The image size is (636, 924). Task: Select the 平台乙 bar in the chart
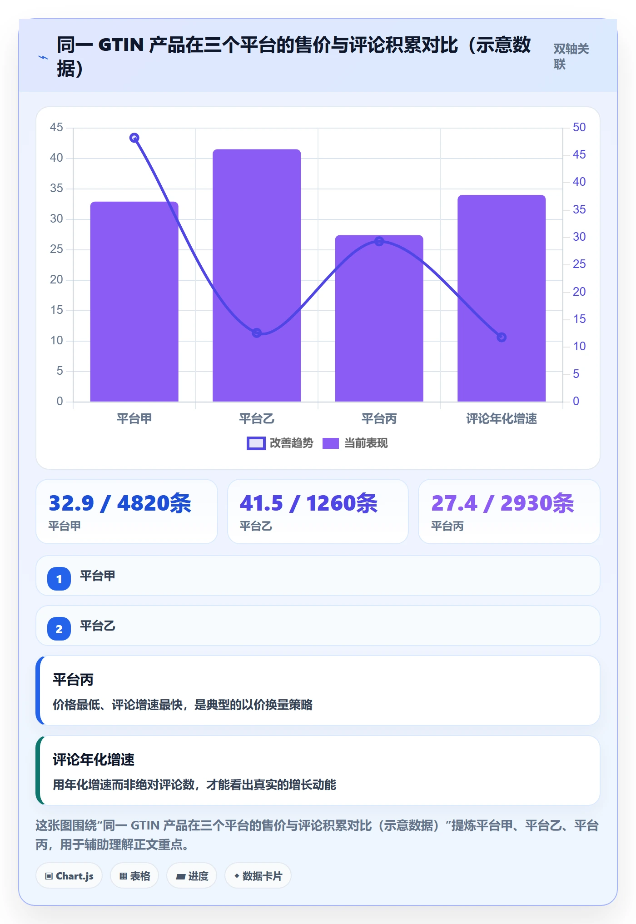(257, 275)
